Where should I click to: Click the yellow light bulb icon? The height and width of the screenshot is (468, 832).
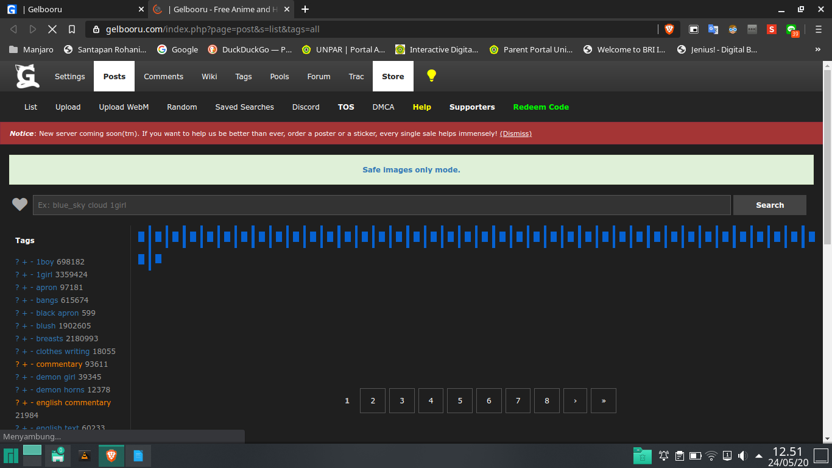[431, 76]
